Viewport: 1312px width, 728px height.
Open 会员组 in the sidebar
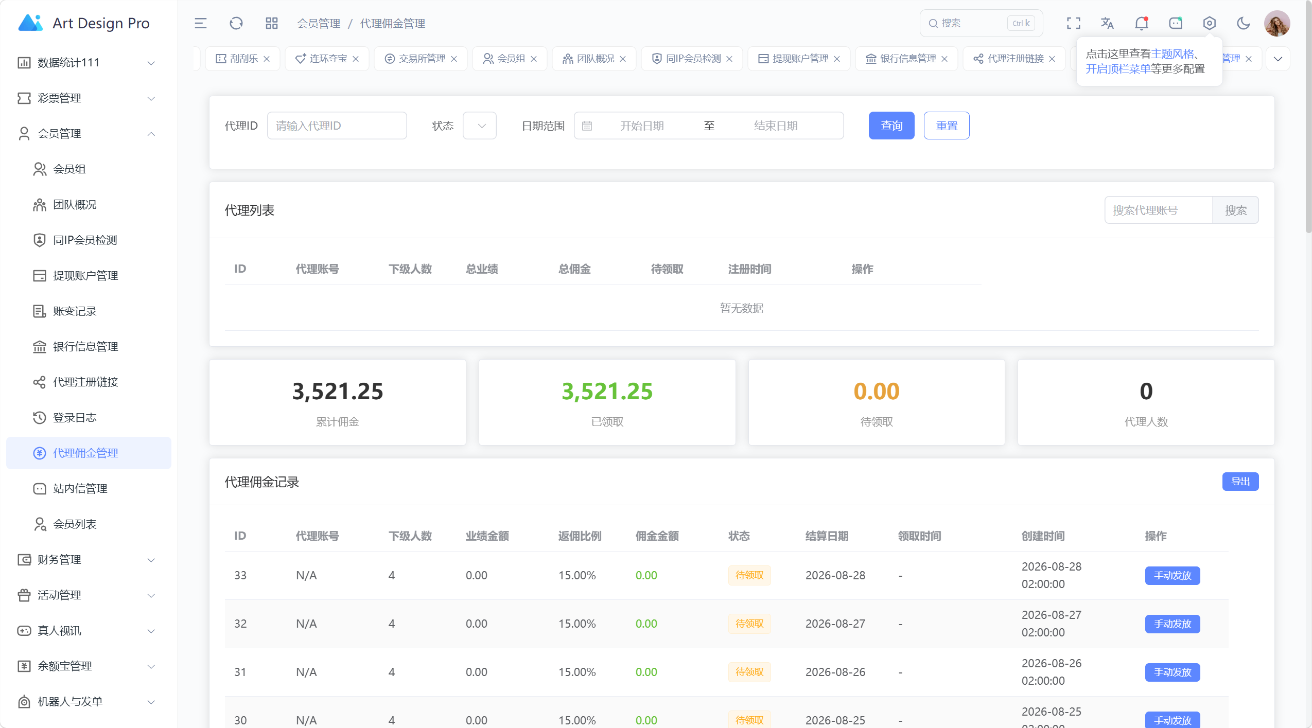89,169
